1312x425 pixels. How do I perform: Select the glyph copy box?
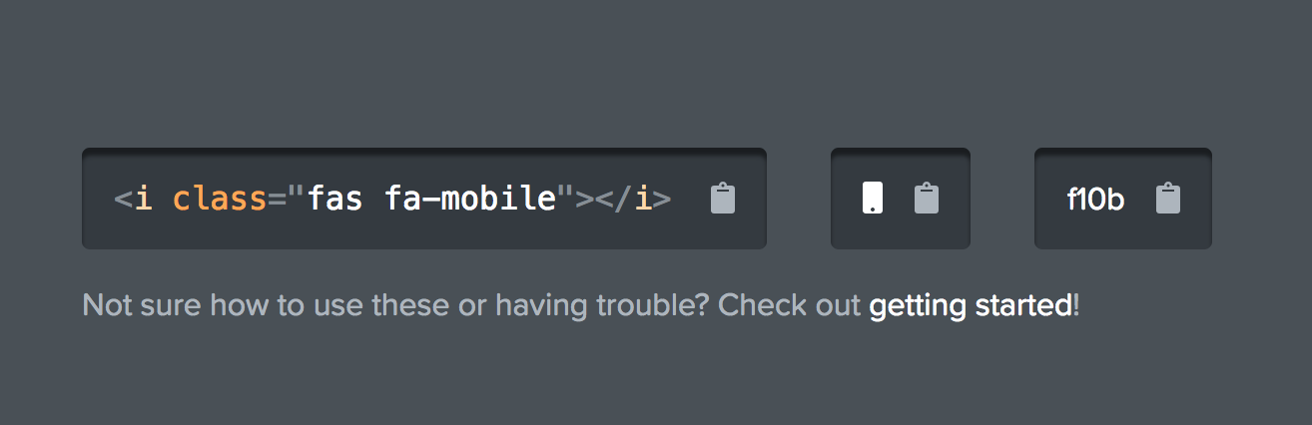point(901,199)
